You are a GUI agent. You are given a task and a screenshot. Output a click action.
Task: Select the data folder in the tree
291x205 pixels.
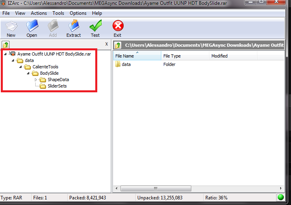[29, 60]
